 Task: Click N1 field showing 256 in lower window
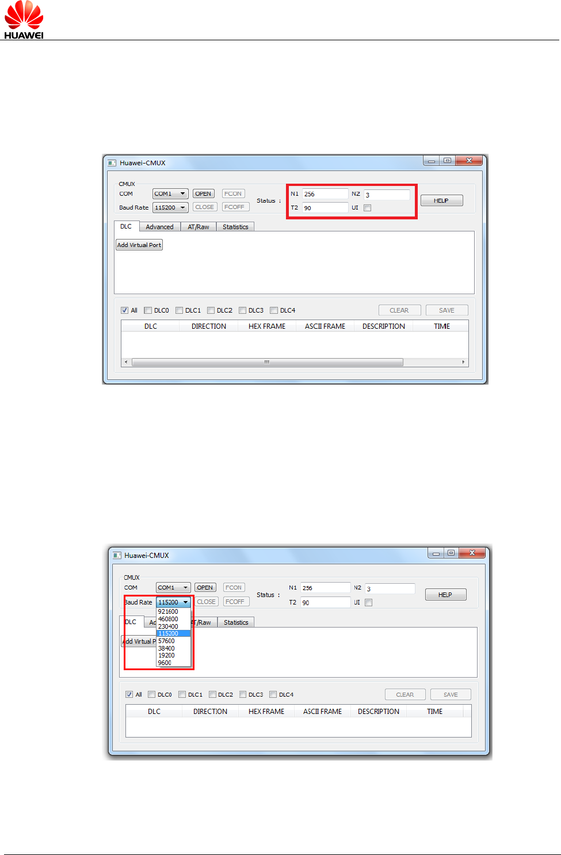(x=325, y=588)
